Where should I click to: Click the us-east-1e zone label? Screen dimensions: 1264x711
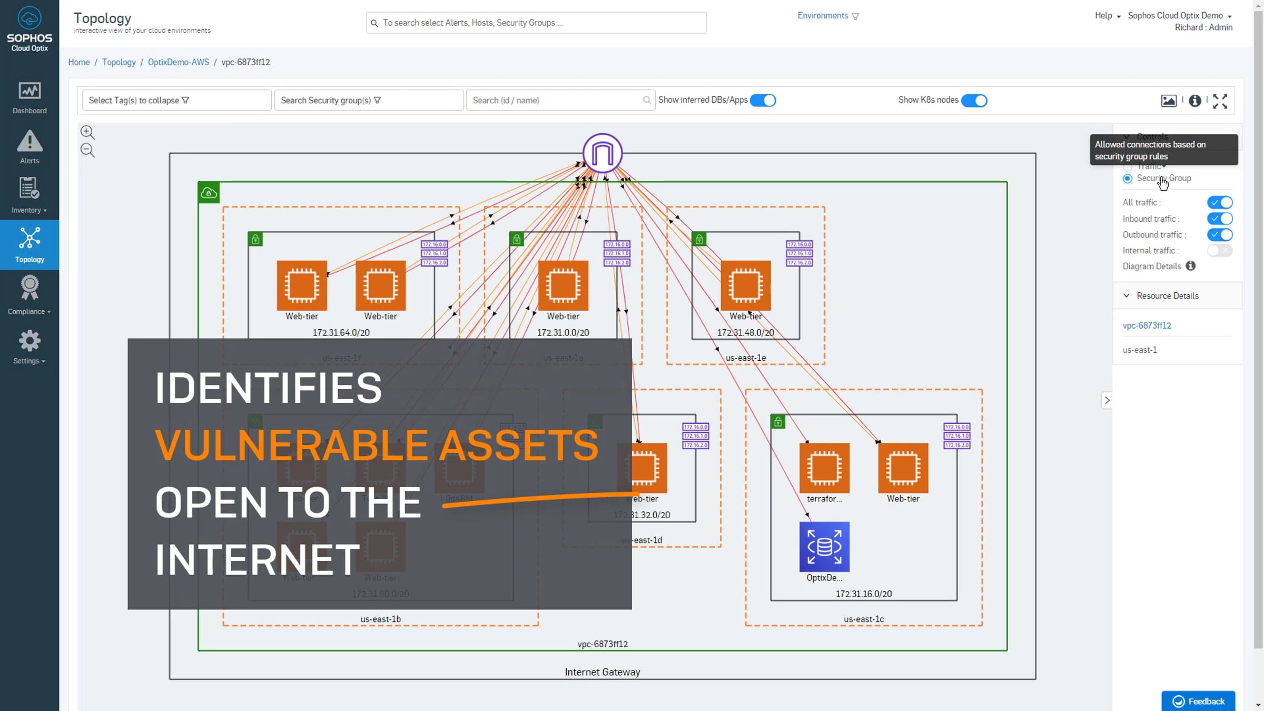click(x=746, y=358)
